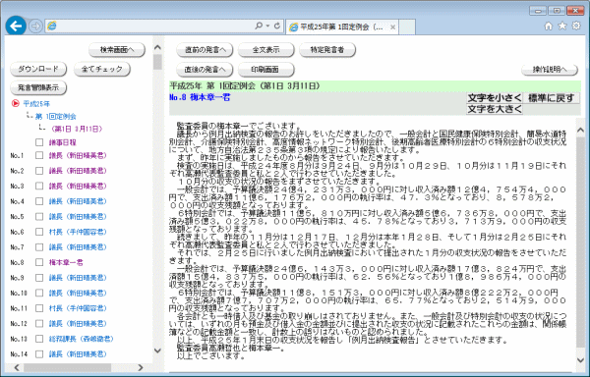Click 文字を小さく to shrink text
The image size is (590, 377).
(x=495, y=98)
